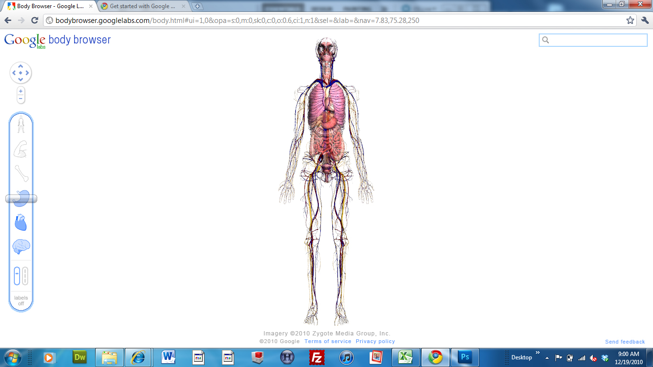Open Microsoft Word from the taskbar

168,357
